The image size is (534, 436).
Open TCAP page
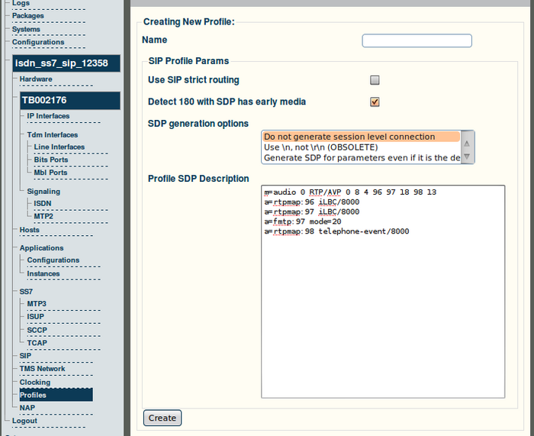[x=37, y=343]
